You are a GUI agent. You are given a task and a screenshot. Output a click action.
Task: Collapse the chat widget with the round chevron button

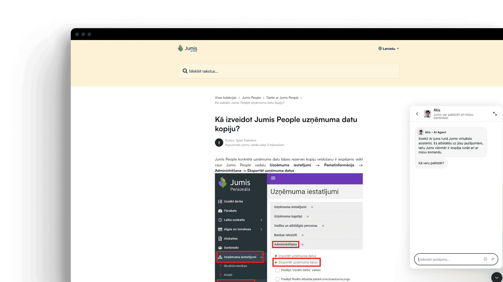pyautogui.click(x=497, y=277)
